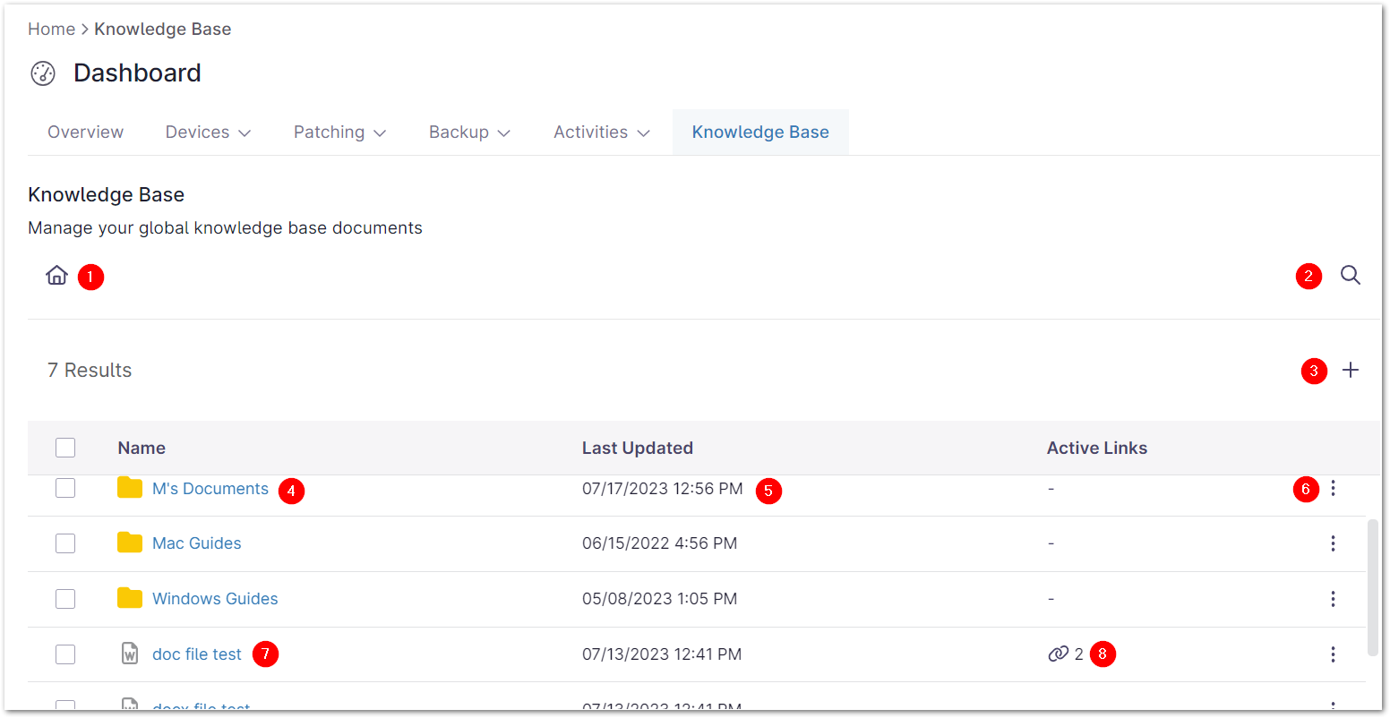Open the three-dot menu for Windows Guides
This screenshot has height=718, width=1390.
click(1333, 599)
